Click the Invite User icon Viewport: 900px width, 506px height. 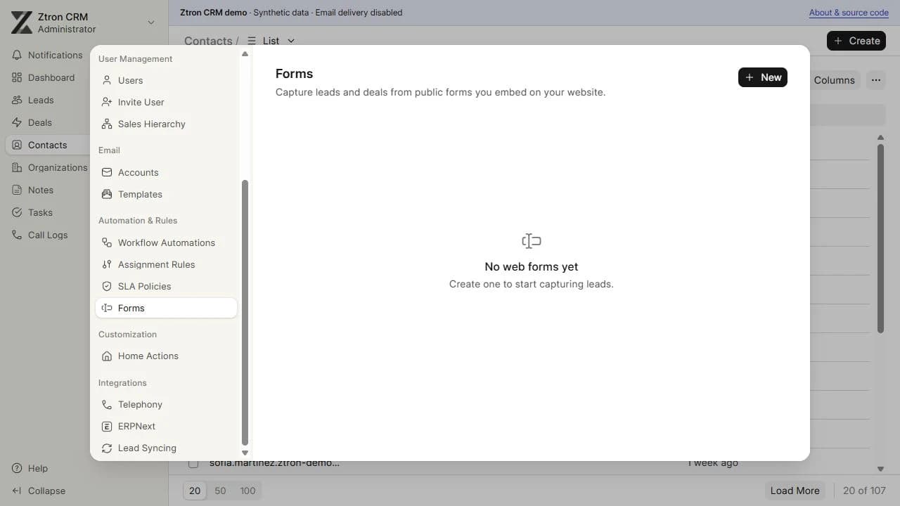click(107, 102)
